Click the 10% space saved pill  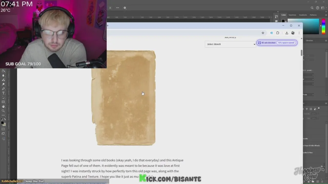[286, 43]
